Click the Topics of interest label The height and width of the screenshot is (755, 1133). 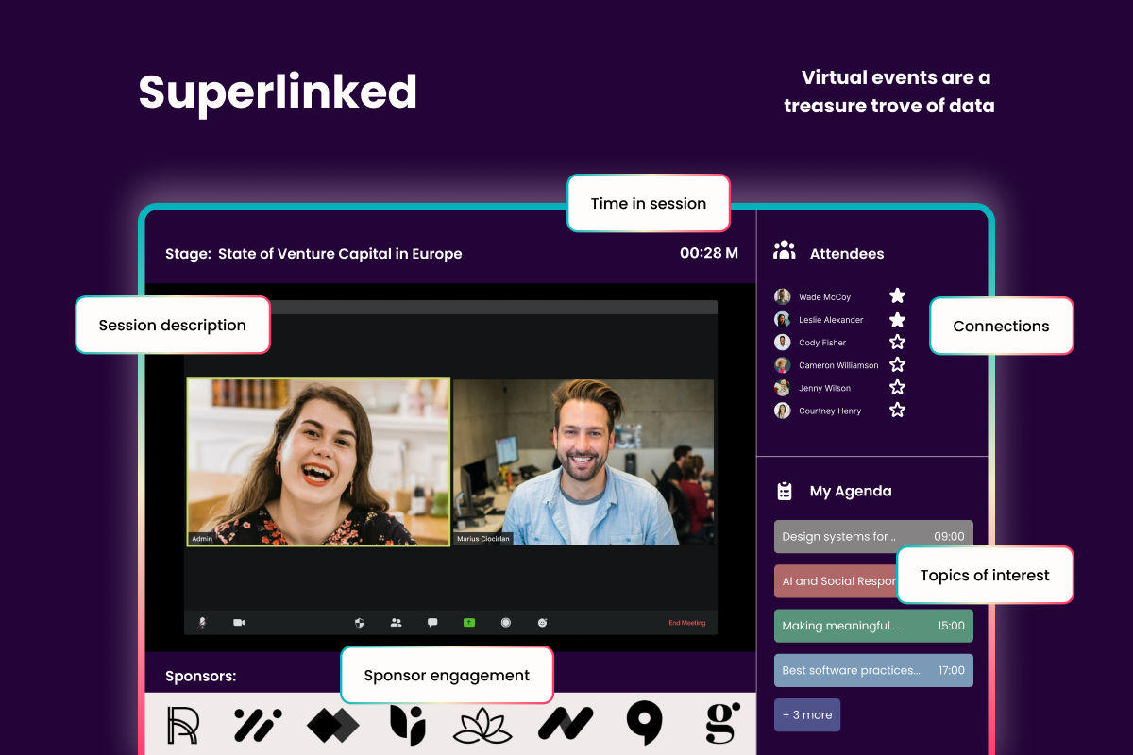pyautogui.click(x=985, y=575)
